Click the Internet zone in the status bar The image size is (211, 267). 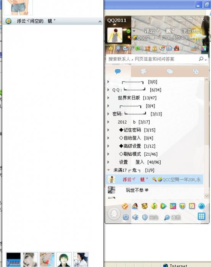(x=176, y=265)
